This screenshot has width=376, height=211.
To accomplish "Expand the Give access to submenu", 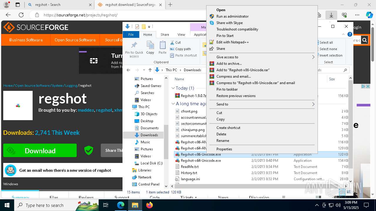I will (x=313, y=57).
